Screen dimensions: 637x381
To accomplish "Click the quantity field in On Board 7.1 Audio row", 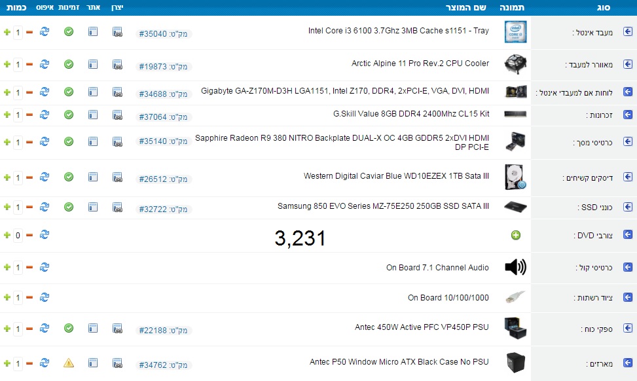I will (x=18, y=267).
